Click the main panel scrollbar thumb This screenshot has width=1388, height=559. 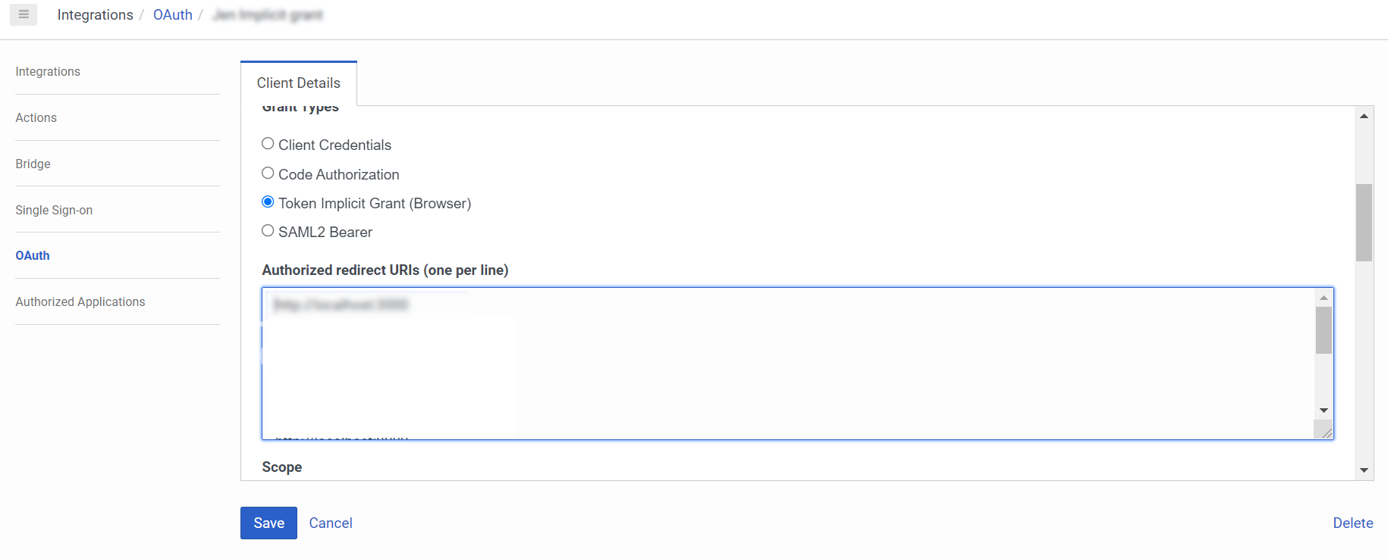tap(1364, 223)
